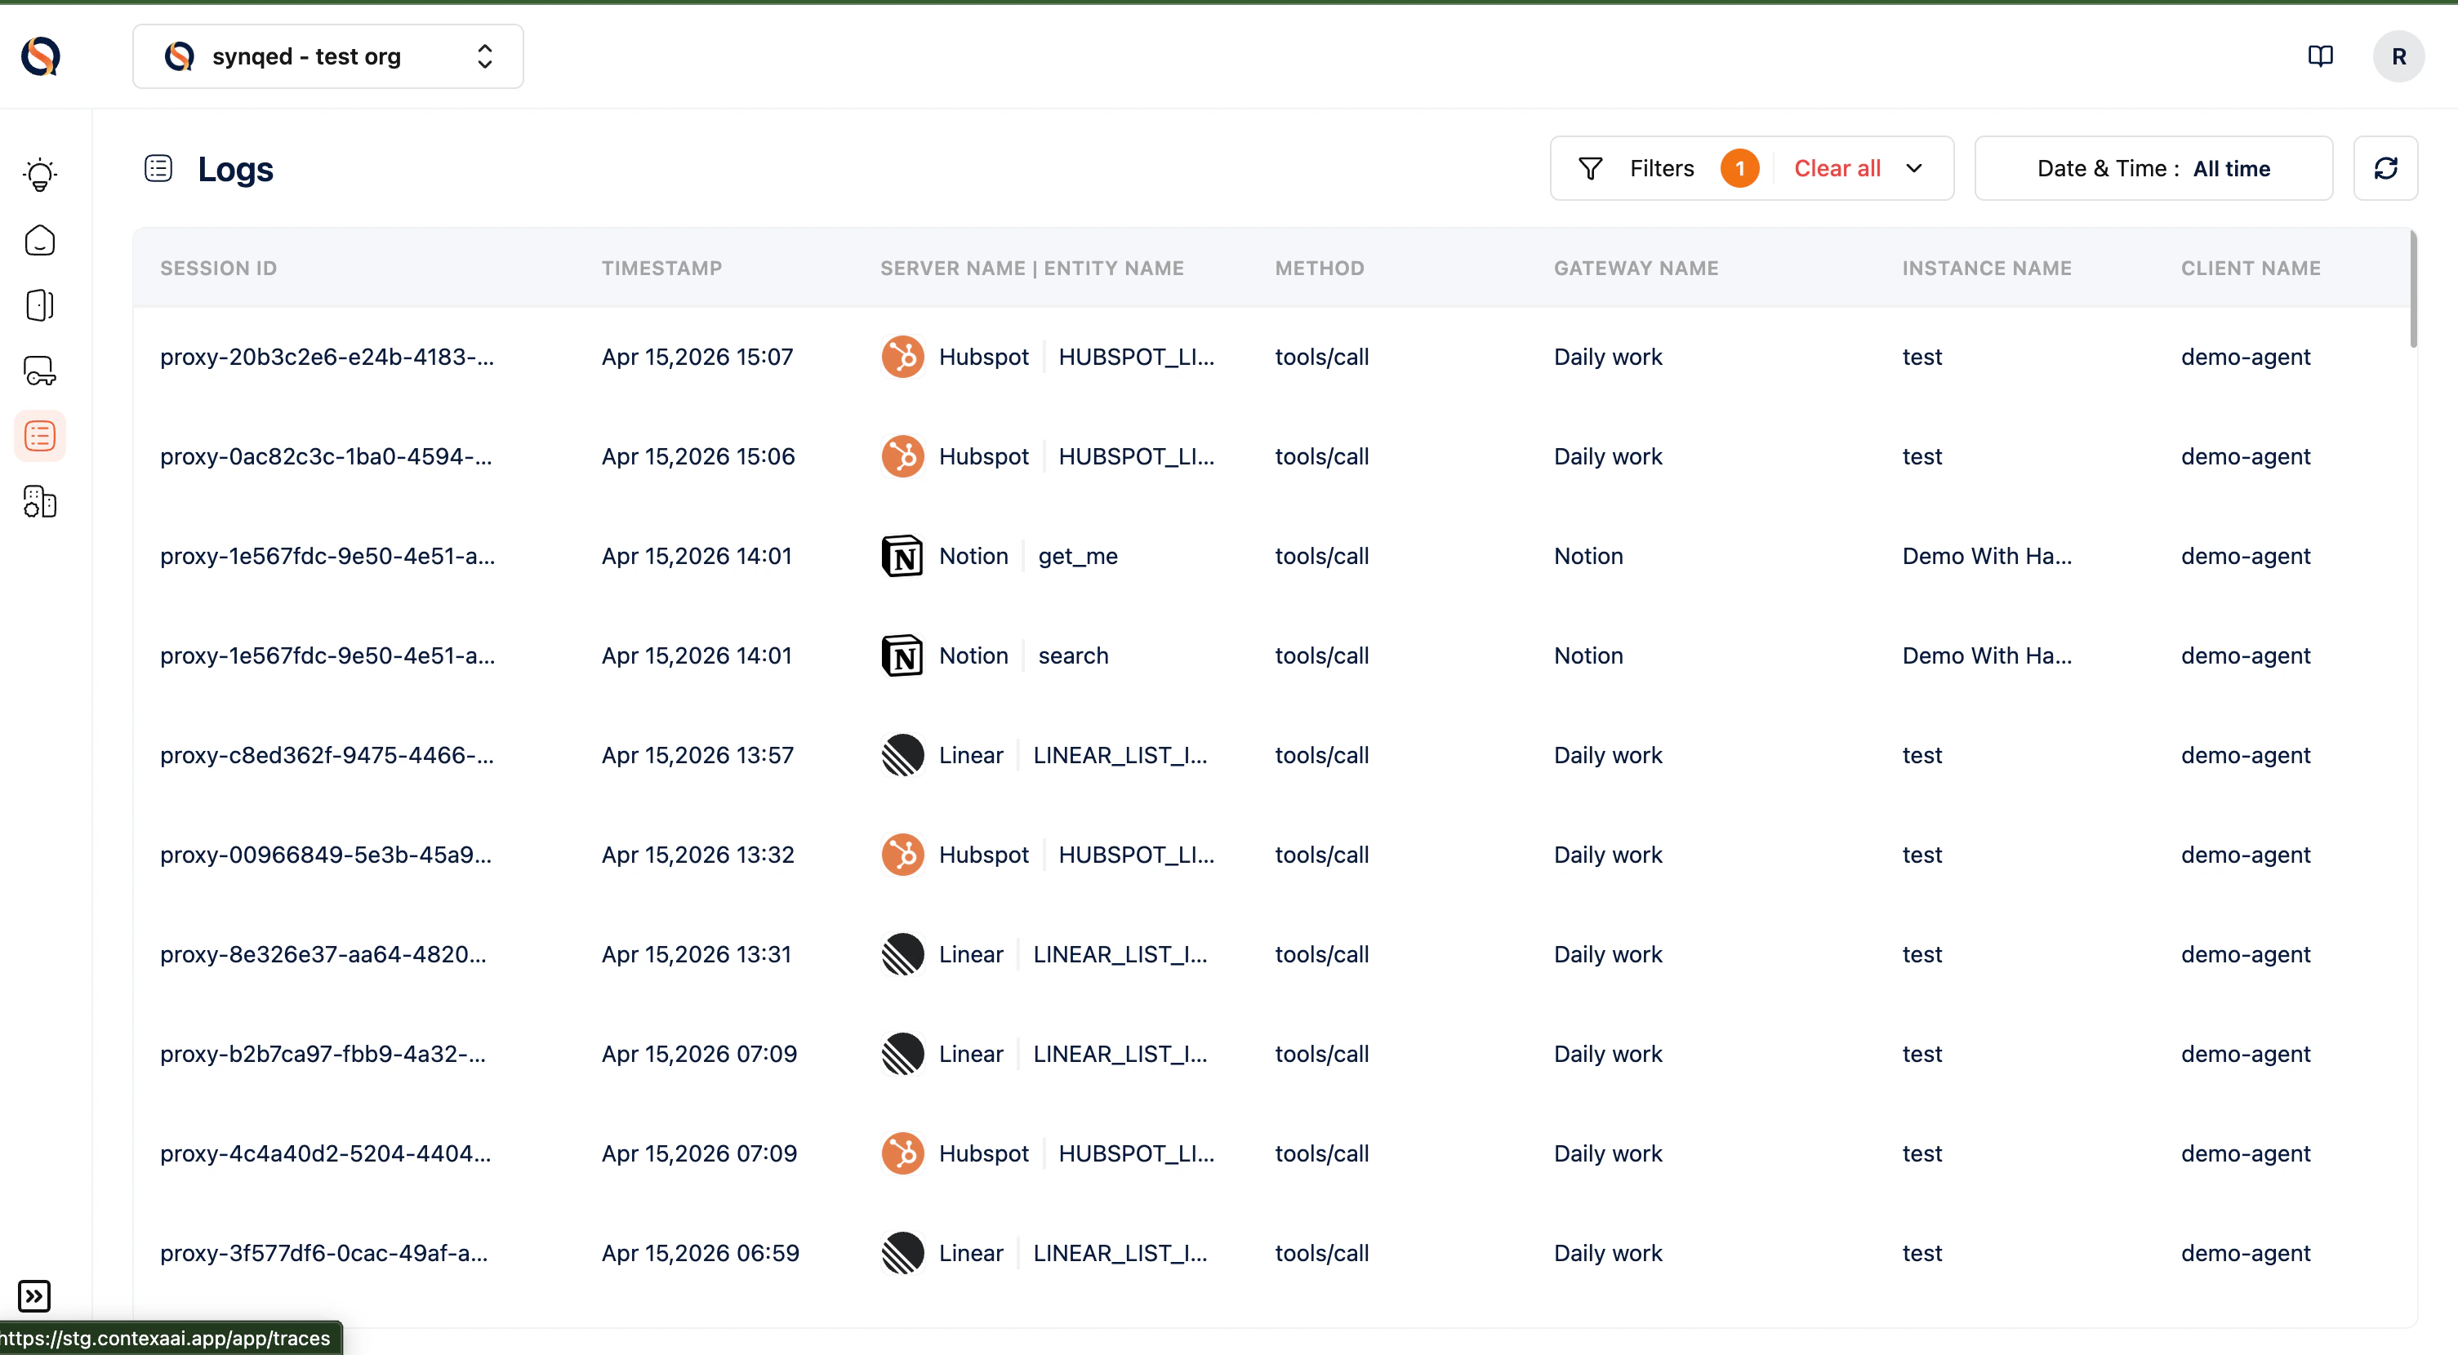Image resolution: width=2458 pixels, height=1355 pixels.
Task: Click the Synqed logo in the top-left corner
Action: 39,56
